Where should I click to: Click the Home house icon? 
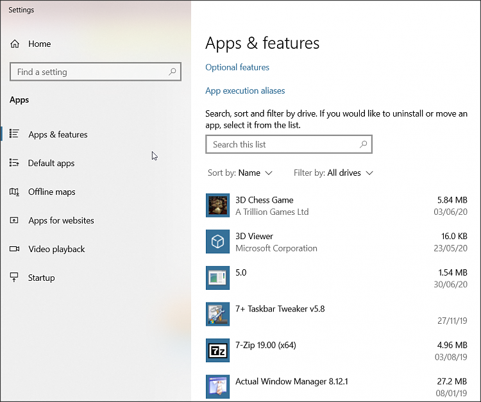point(15,44)
